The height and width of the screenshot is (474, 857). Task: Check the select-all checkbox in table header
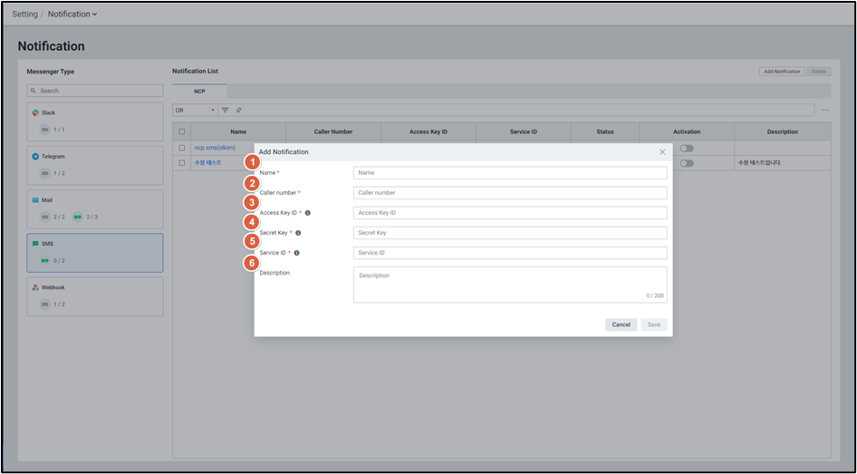tap(182, 131)
